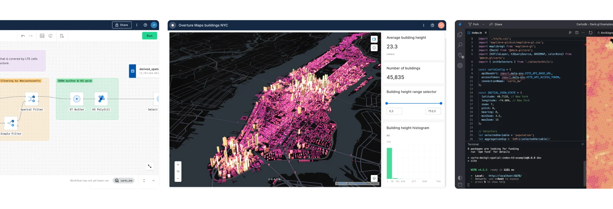613x209 pixels.
Task: Add new terminal with plus icon
Action: [583, 144]
